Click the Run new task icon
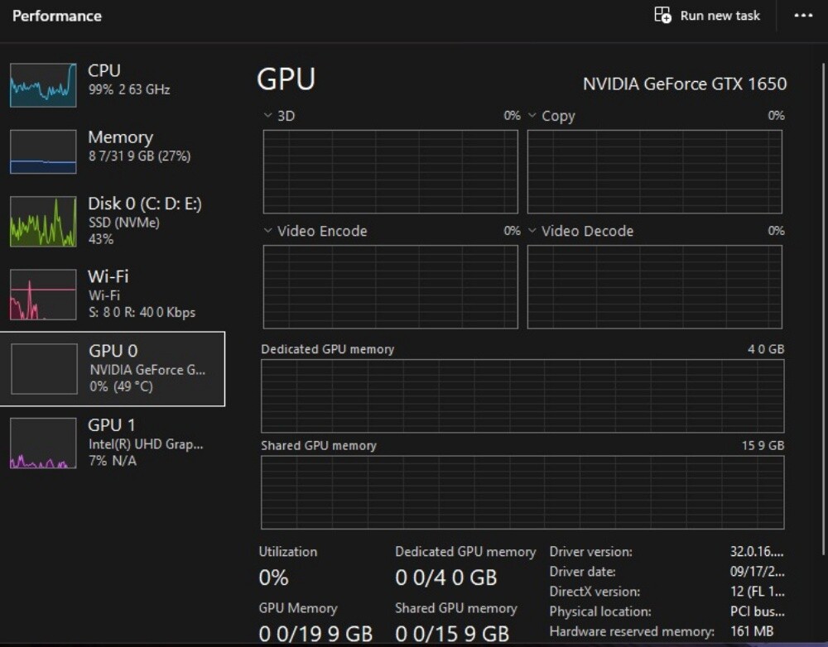 tap(662, 15)
